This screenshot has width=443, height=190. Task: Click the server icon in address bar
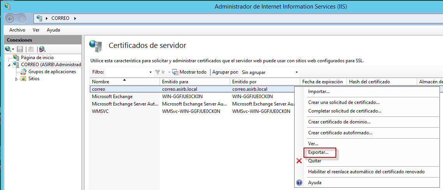(40, 18)
